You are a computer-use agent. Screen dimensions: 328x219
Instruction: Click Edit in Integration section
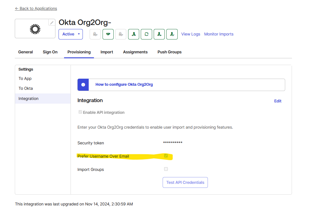click(x=278, y=101)
